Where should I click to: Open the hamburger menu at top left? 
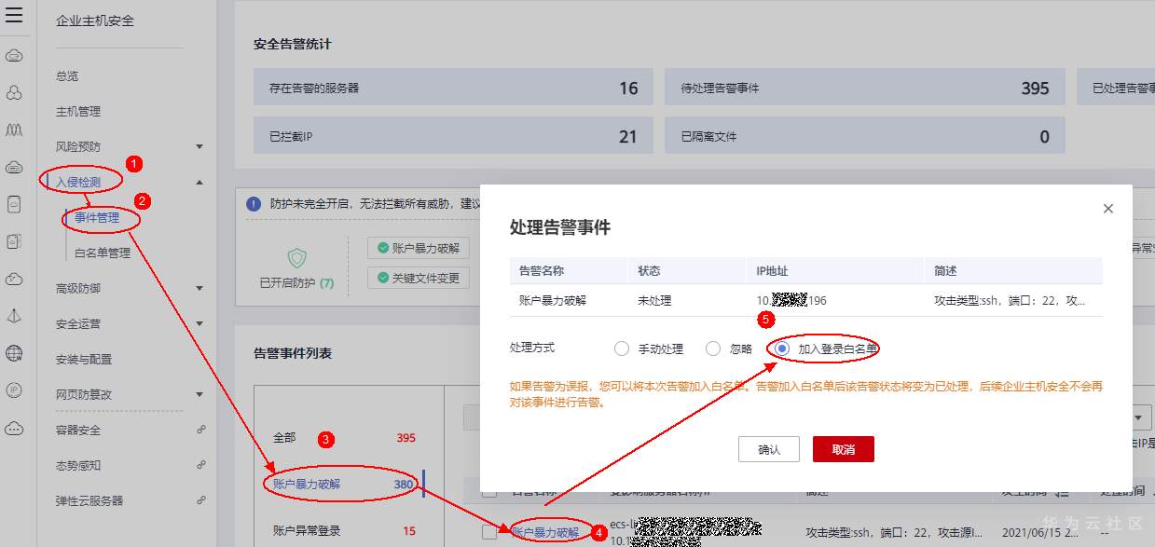click(x=14, y=15)
